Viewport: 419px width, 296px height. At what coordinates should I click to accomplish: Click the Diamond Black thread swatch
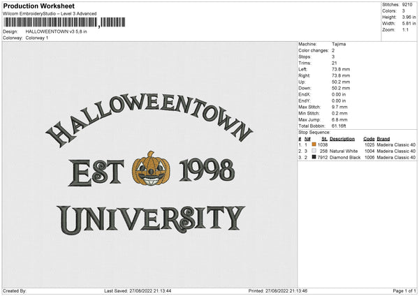314,157
